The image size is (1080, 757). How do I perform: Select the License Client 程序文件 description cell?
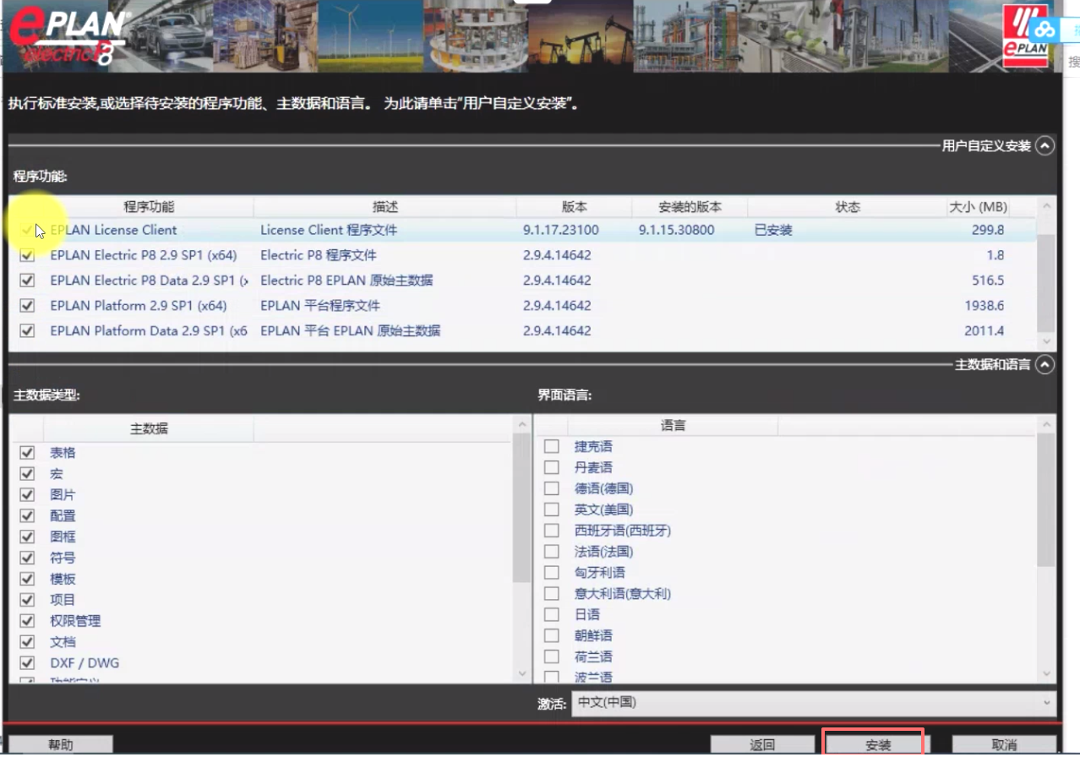pyautogui.click(x=329, y=230)
